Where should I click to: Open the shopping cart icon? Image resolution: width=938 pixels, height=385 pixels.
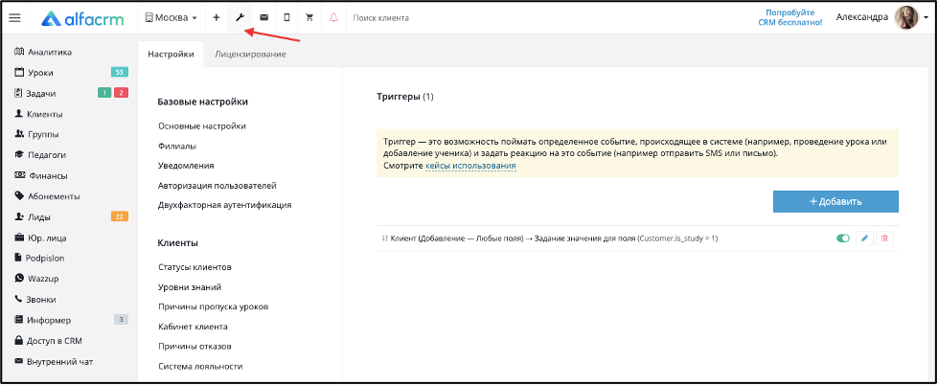pyautogui.click(x=309, y=17)
